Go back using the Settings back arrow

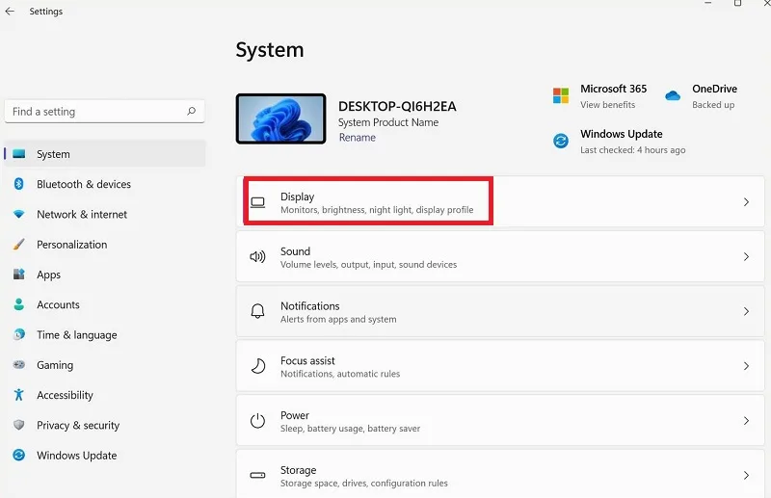coord(10,12)
